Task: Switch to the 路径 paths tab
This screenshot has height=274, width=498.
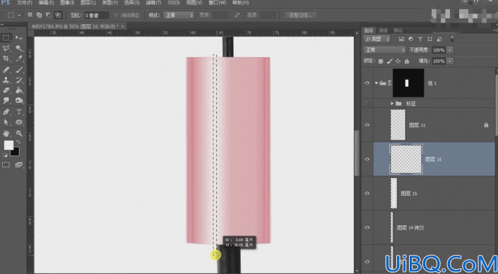Action: [398, 30]
